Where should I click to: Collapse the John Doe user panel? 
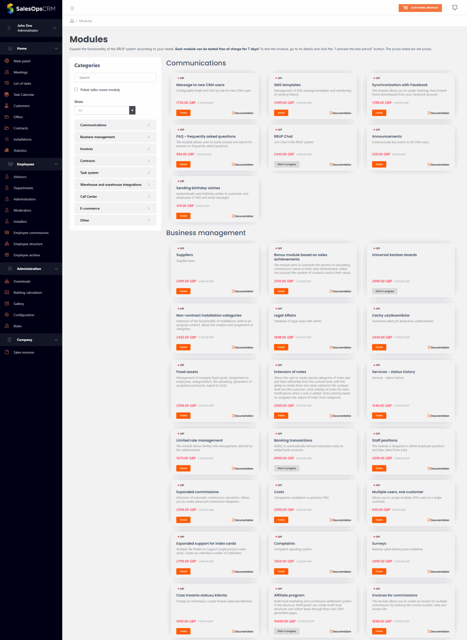point(54,28)
